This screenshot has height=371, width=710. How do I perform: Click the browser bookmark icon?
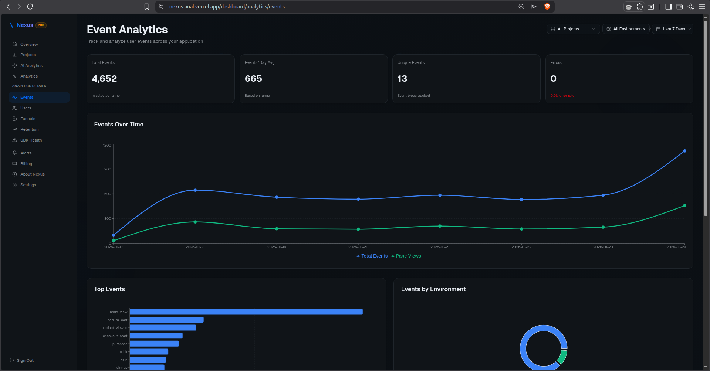pos(147,7)
